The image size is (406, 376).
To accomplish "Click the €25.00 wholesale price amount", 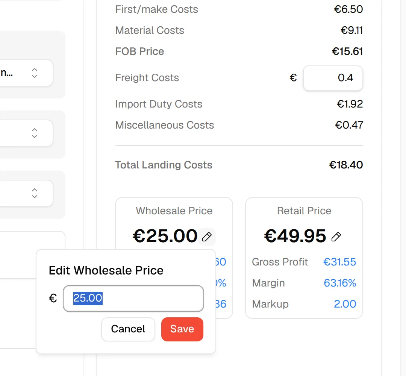I will tap(165, 236).
